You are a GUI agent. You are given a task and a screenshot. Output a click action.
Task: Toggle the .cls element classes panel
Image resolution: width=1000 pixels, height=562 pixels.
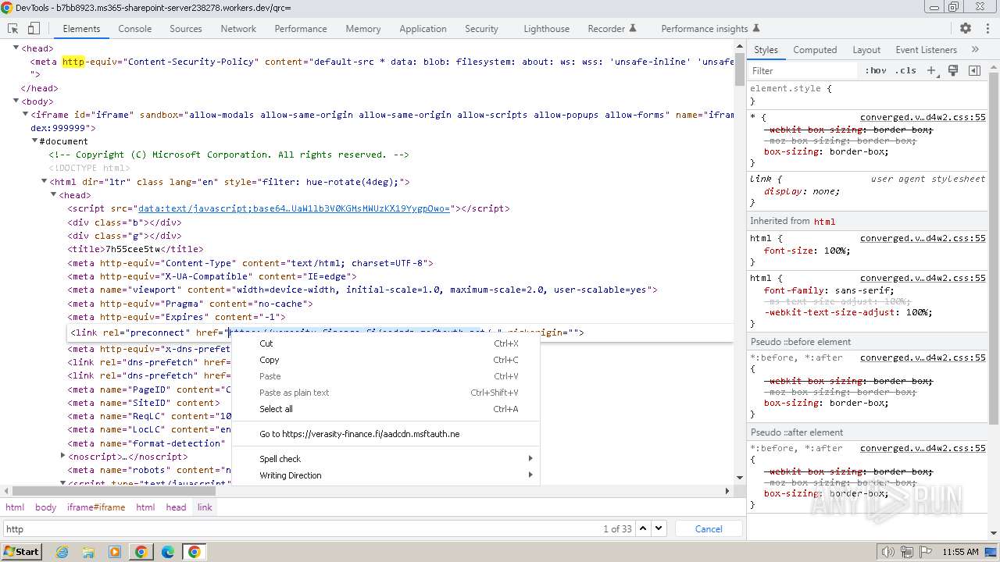pos(906,70)
